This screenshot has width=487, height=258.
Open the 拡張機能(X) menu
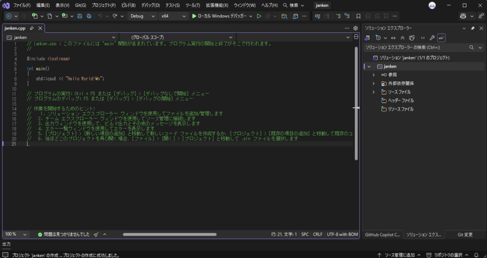click(x=217, y=5)
